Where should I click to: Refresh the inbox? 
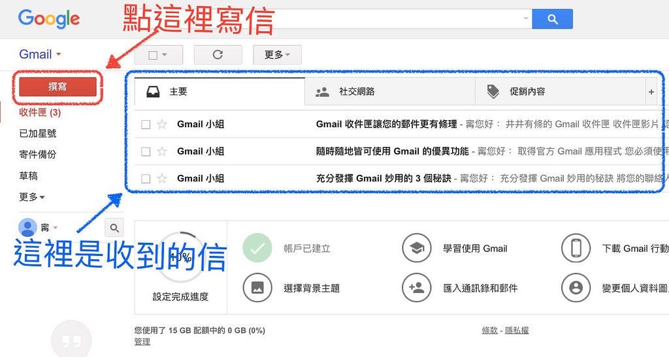tap(218, 55)
